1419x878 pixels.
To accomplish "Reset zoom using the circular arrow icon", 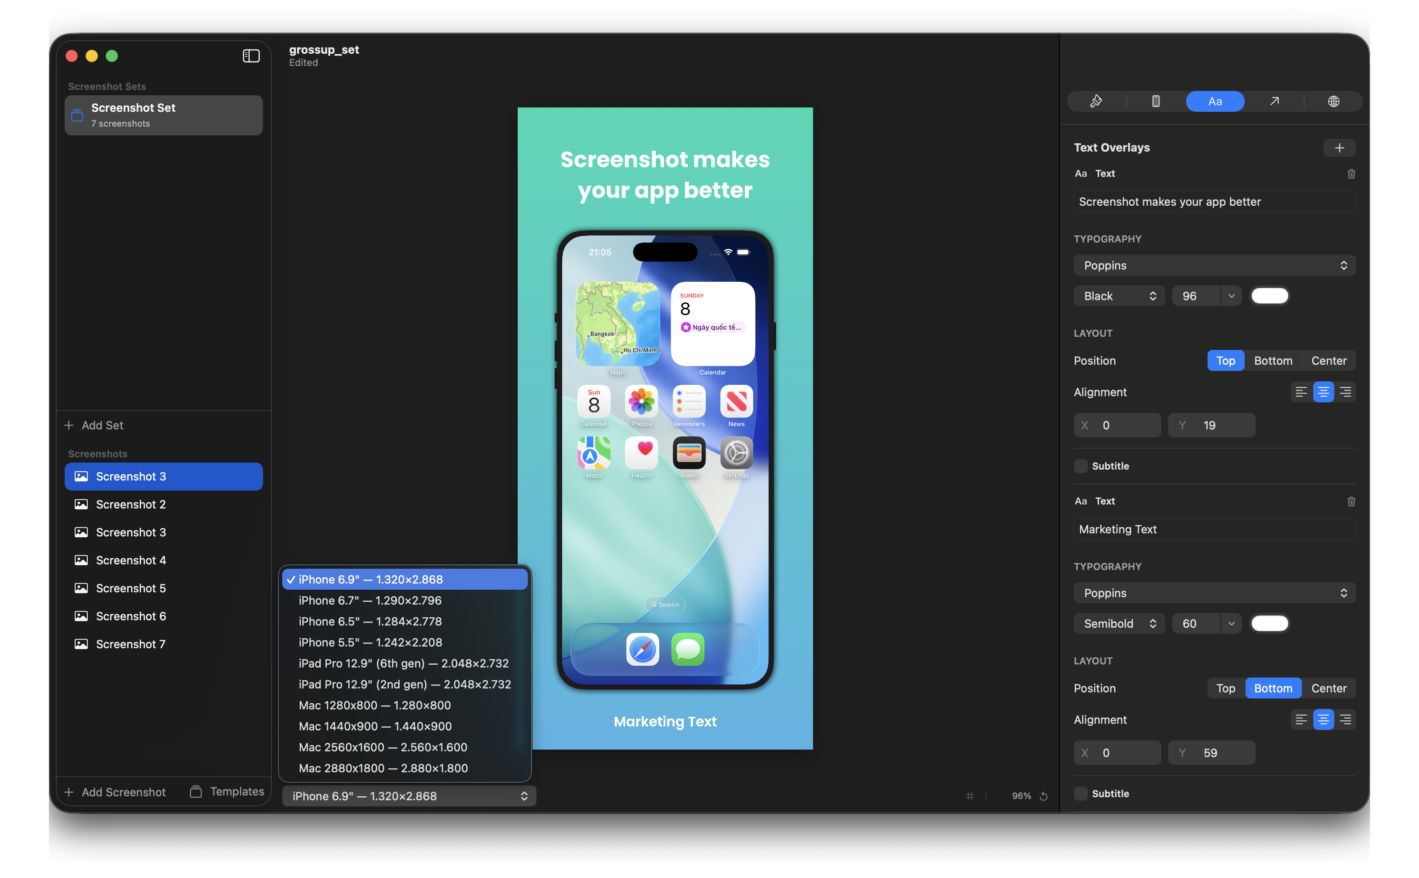I will [1043, 796].
